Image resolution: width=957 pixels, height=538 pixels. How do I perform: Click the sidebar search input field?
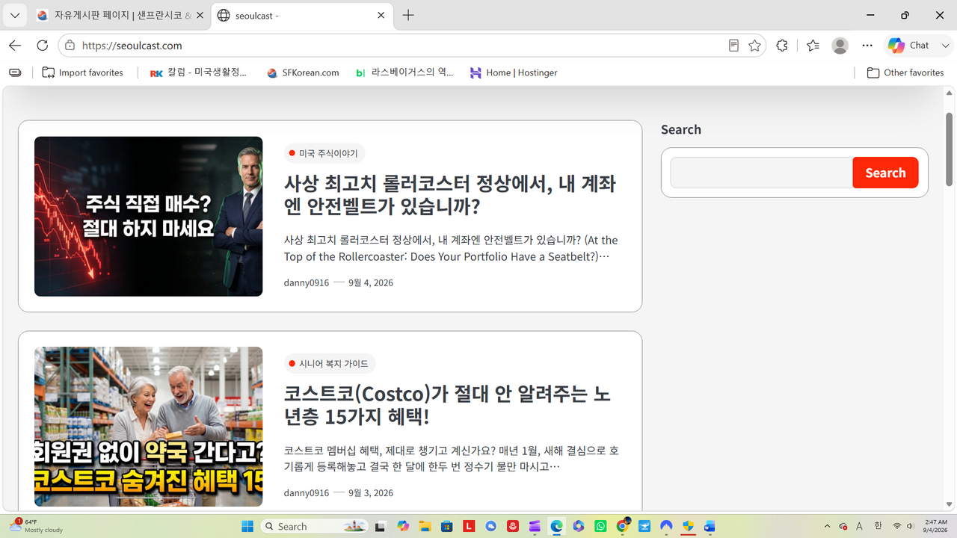click(761, 173)
